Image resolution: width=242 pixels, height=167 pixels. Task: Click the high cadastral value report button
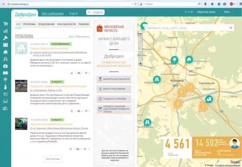(114, 109)
